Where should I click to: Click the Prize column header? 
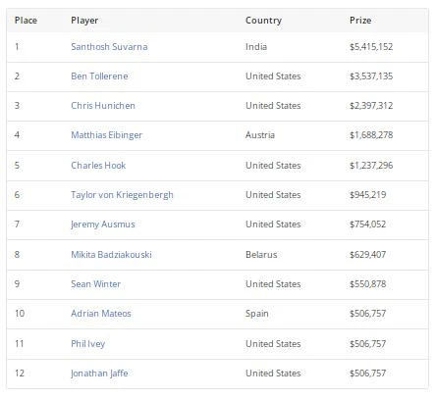360,21
